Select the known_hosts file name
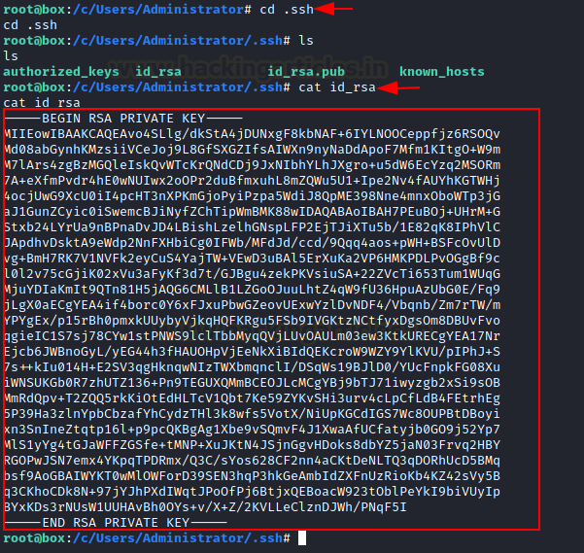Viewport: 584px width, 553px height. (442, 72)
